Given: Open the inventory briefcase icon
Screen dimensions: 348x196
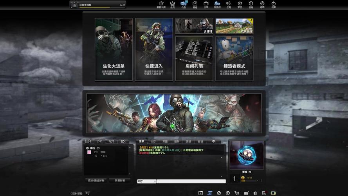Looking at the screenshot, I should (x=206, y=4).
